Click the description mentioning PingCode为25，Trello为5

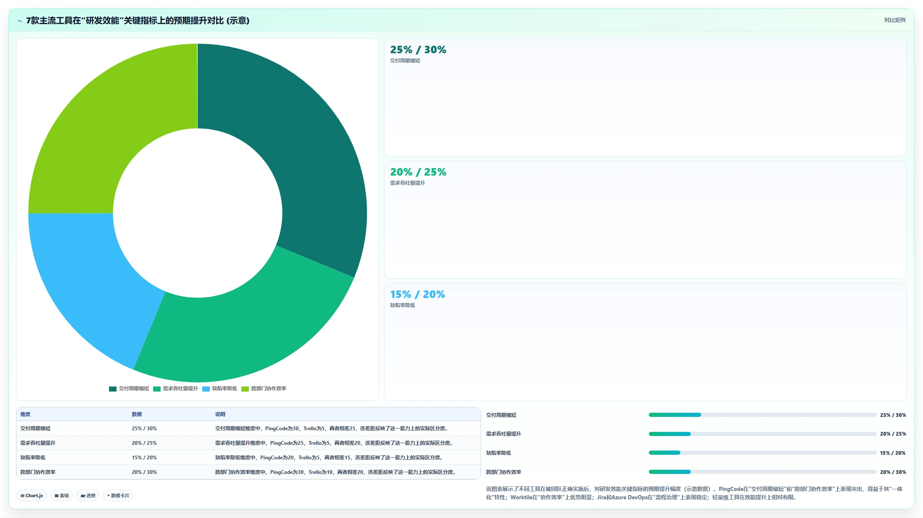[334, 443]
